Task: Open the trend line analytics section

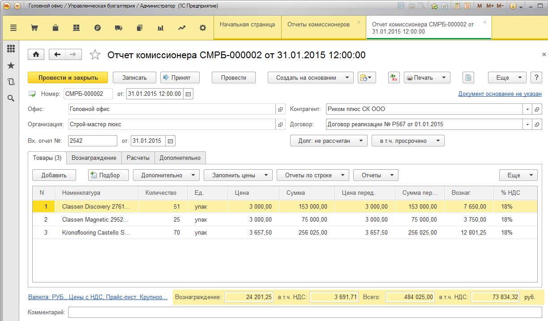Action: click(x=182, y=28)
